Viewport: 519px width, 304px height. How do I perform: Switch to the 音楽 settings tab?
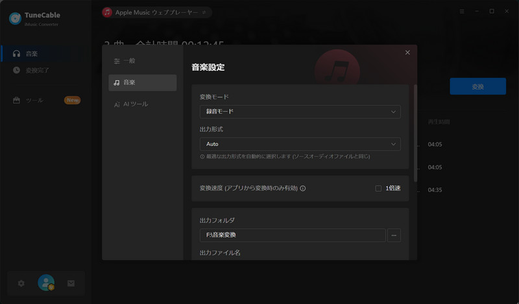[142, 83]
